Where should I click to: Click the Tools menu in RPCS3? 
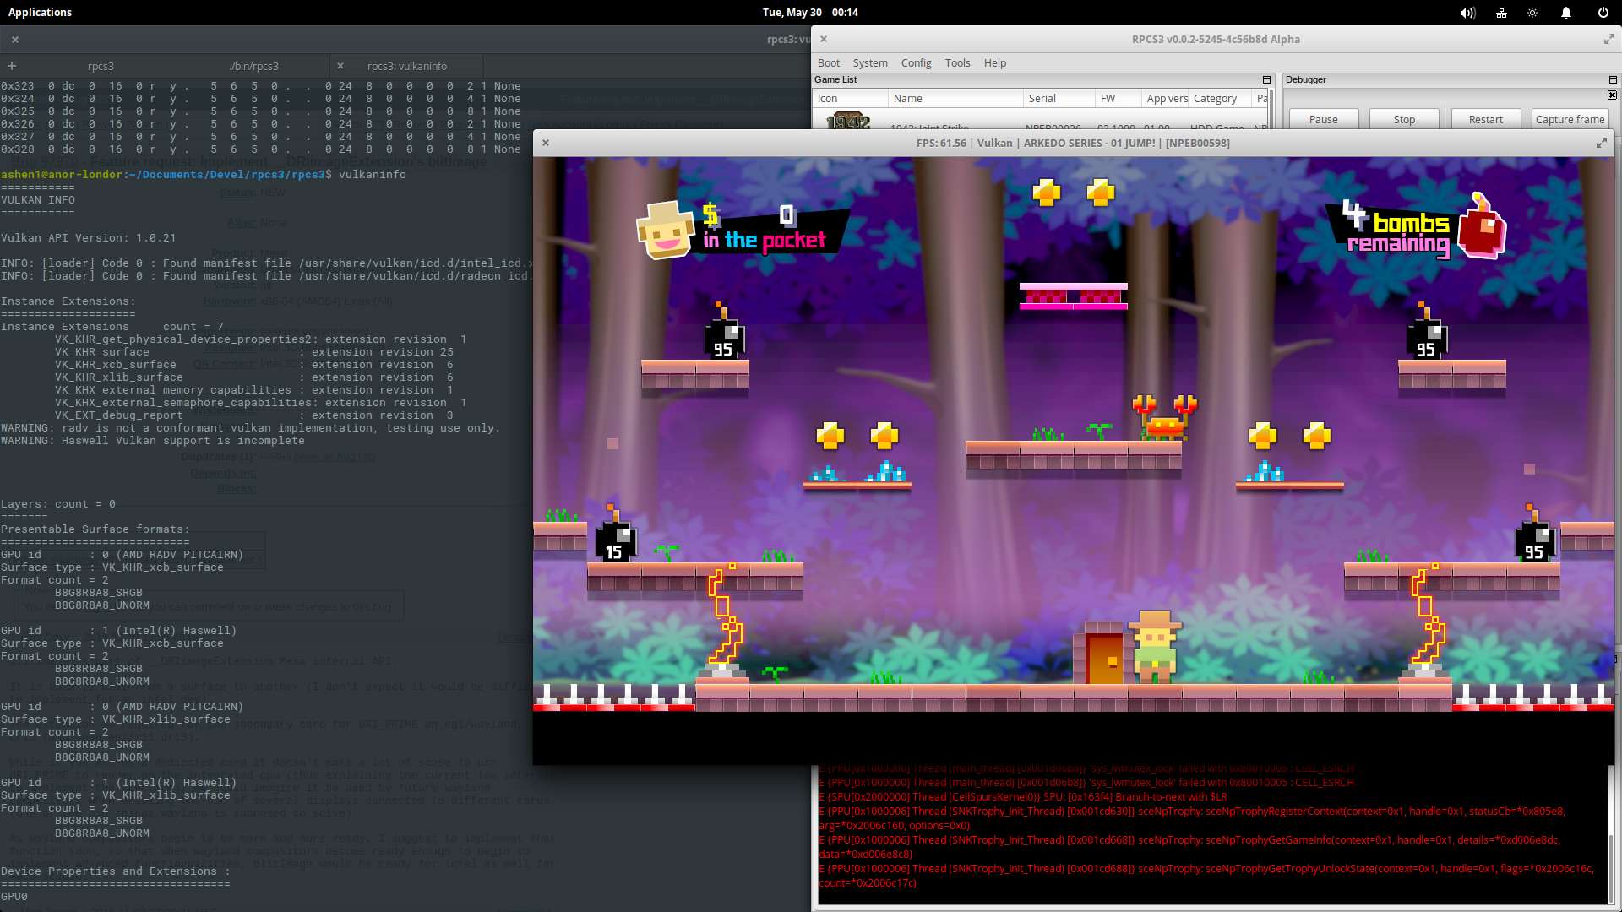955,62
